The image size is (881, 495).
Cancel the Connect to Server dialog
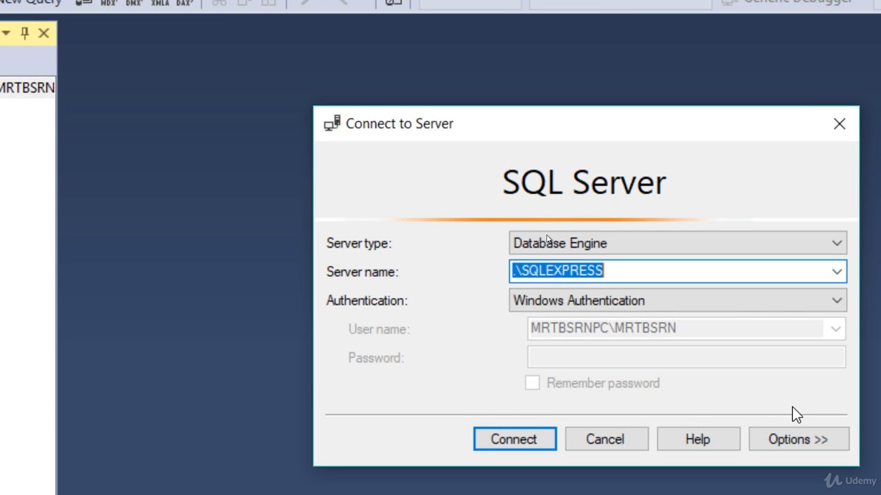pyautogui.click(x=606, y=439)
